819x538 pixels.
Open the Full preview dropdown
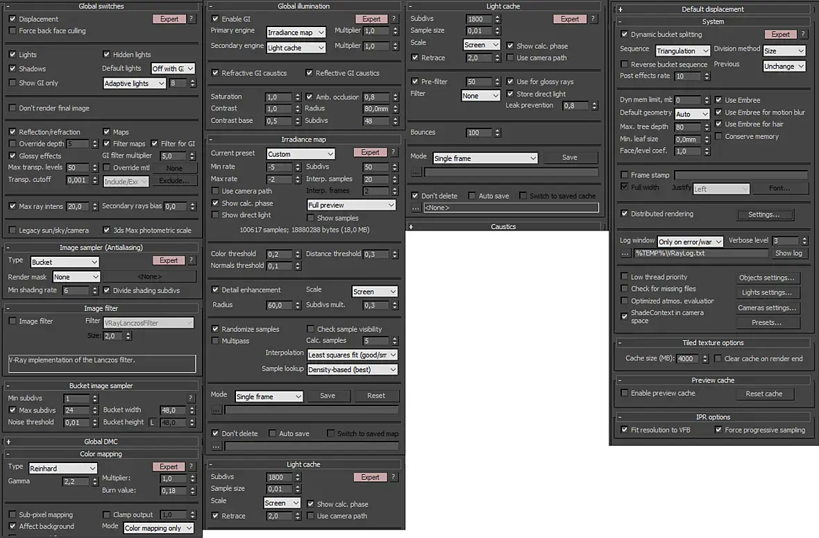tap(351, 205)
